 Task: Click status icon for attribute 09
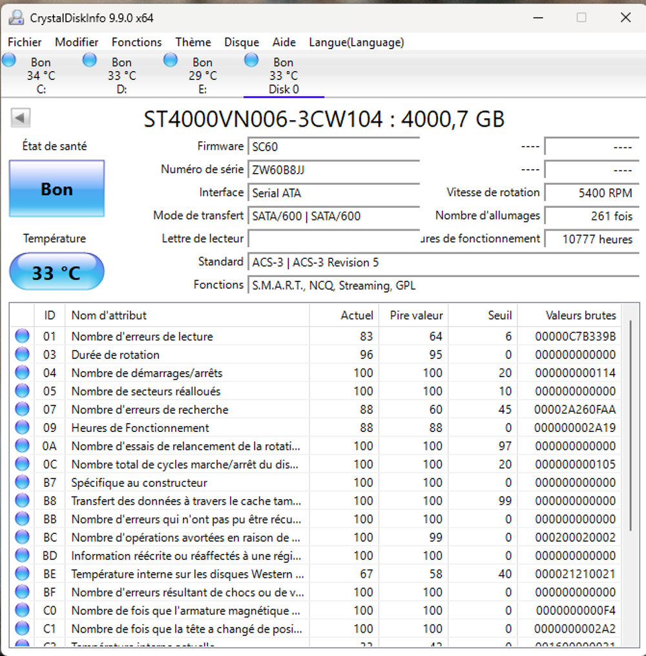pyautogui.click(x=22, y=427)
